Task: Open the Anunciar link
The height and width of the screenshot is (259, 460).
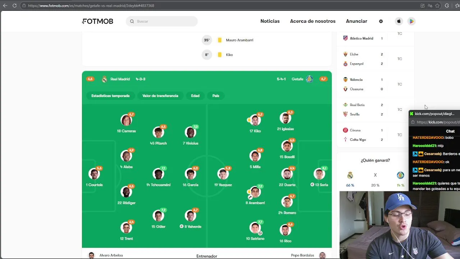Action: coord(356,21)
